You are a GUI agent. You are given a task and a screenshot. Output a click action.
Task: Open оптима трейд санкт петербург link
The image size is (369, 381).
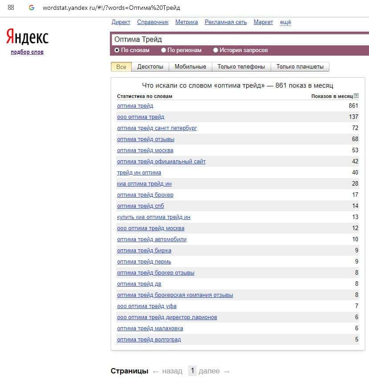[157, 128]
